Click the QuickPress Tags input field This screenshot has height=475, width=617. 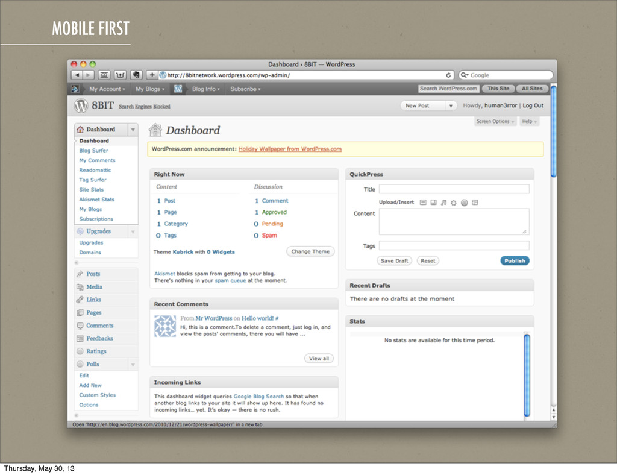(x=454, y=245)
